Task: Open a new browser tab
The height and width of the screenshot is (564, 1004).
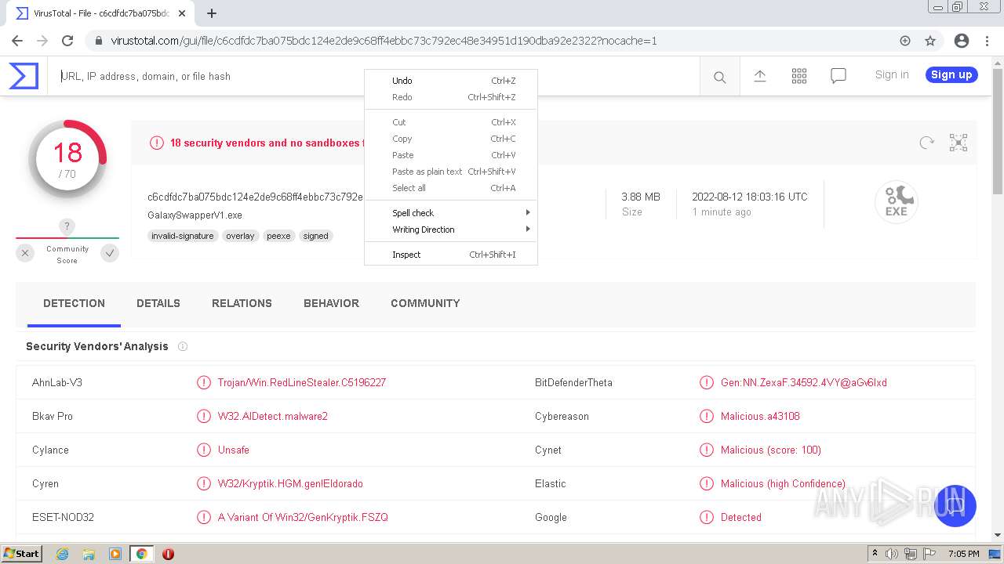Action: point(212,13)
